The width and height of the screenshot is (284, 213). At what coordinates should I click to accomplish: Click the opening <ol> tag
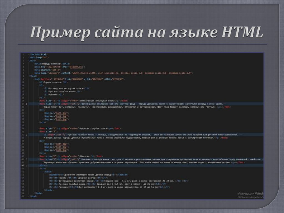coord(41,85)
